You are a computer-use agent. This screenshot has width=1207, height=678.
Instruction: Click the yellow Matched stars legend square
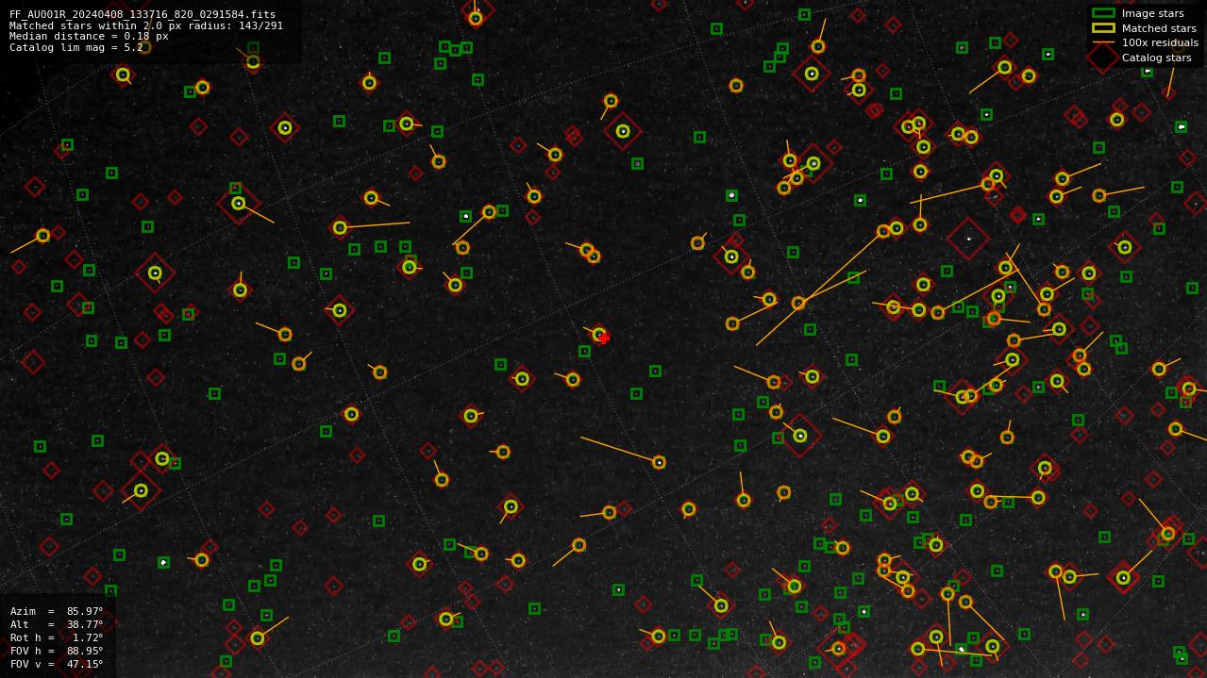pos(1103,28)
